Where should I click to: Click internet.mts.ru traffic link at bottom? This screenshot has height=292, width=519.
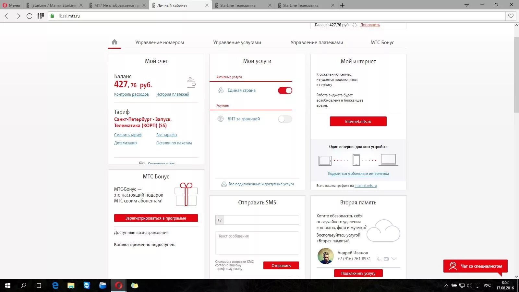pyautogui.click(x=366, y=186)
